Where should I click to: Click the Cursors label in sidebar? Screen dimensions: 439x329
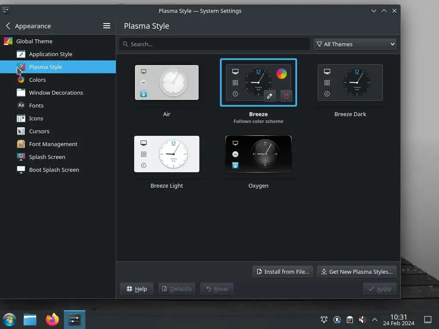pyautogui.click(x=39, y=131)
